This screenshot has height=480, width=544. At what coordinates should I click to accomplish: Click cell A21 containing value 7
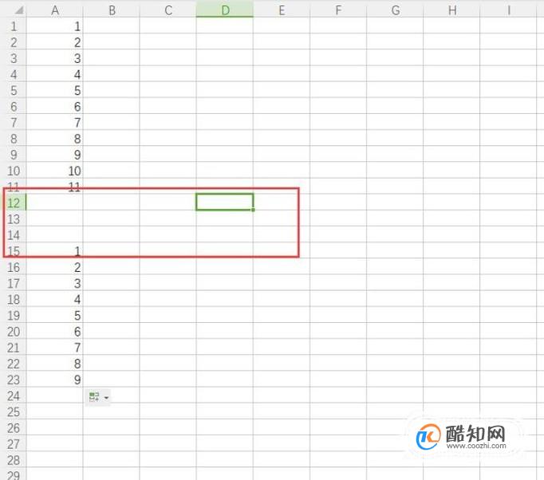point(55,348)
